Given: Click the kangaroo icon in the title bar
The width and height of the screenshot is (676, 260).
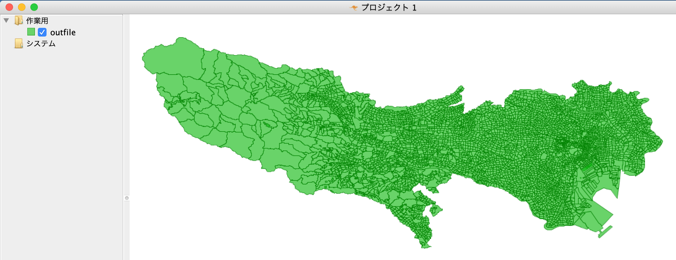Looking at the screenshot, I should (x=354, y=7).
